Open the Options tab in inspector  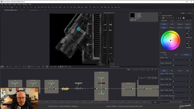179,21
